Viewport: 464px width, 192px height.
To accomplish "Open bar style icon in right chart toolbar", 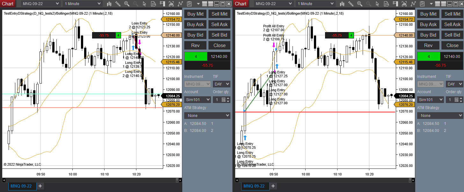I will point(342,4).
